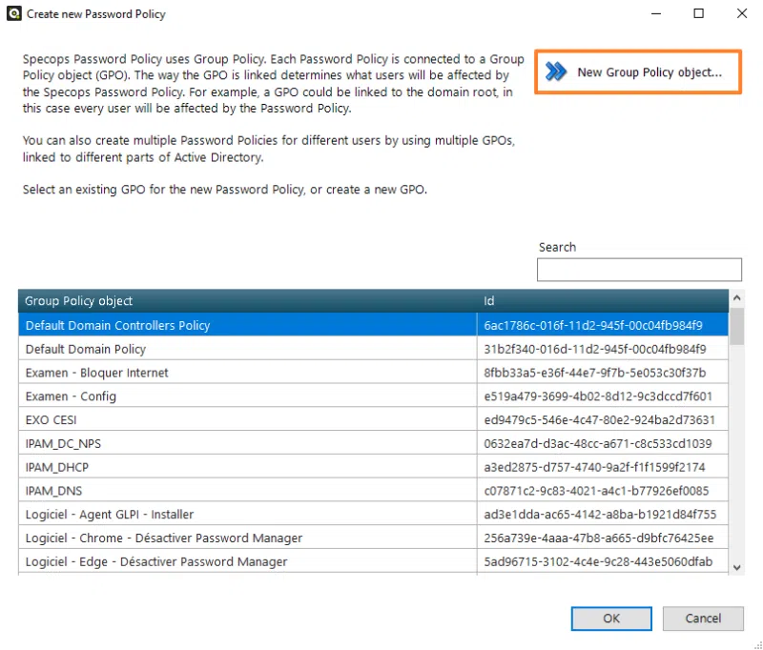Viewport: 763px width, 650px height.
Task: Confirm selection with the OK button
Action: (610, 619)
